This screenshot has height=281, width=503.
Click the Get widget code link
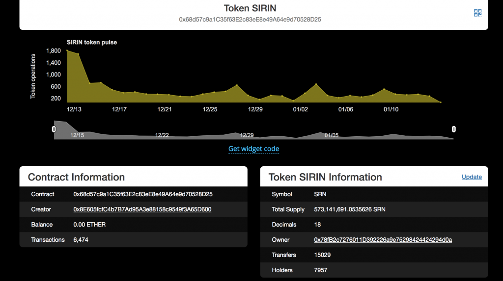click(253, 149)
